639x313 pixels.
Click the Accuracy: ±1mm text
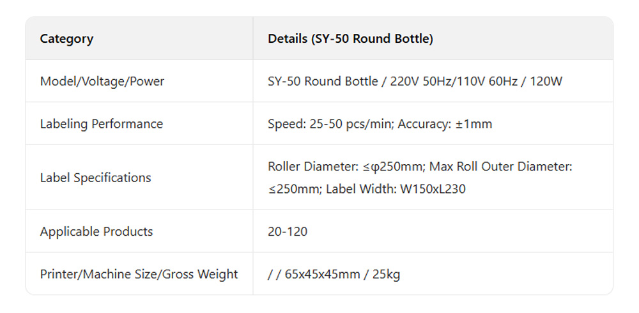445,124
